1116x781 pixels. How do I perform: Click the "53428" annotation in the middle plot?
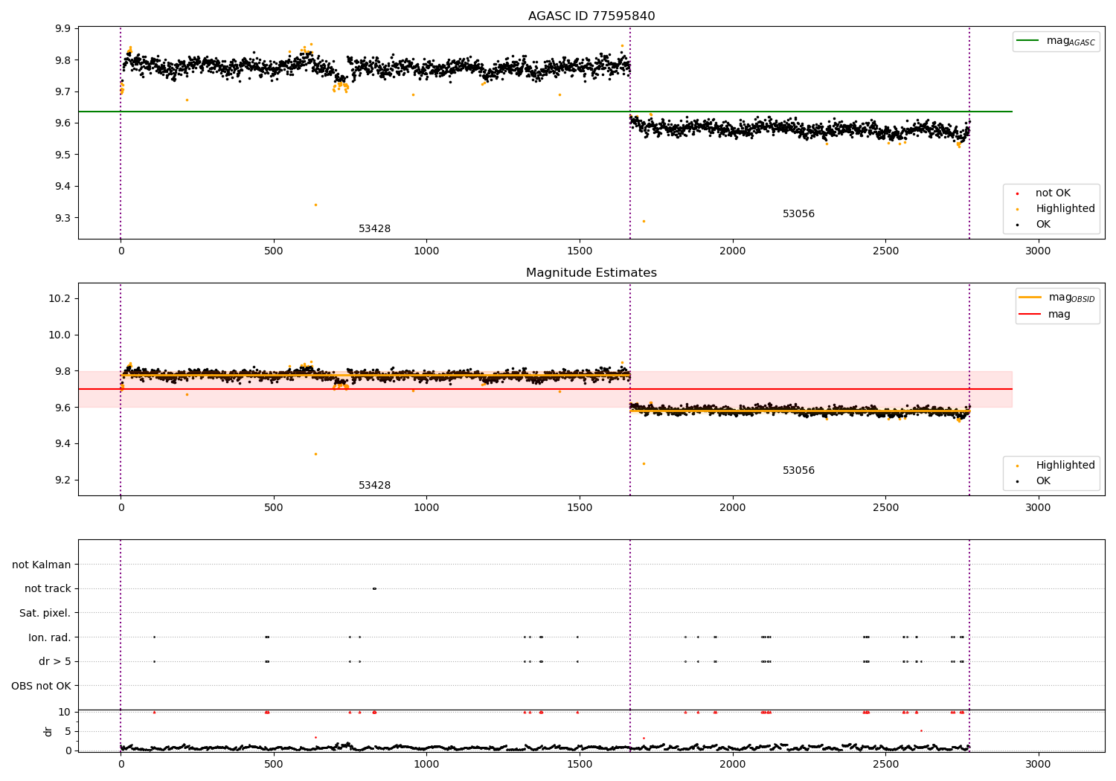click(x=375, y=486)
